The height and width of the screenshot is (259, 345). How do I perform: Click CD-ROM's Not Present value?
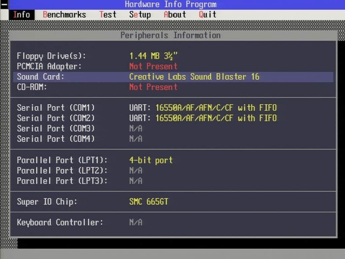point(153,87)
